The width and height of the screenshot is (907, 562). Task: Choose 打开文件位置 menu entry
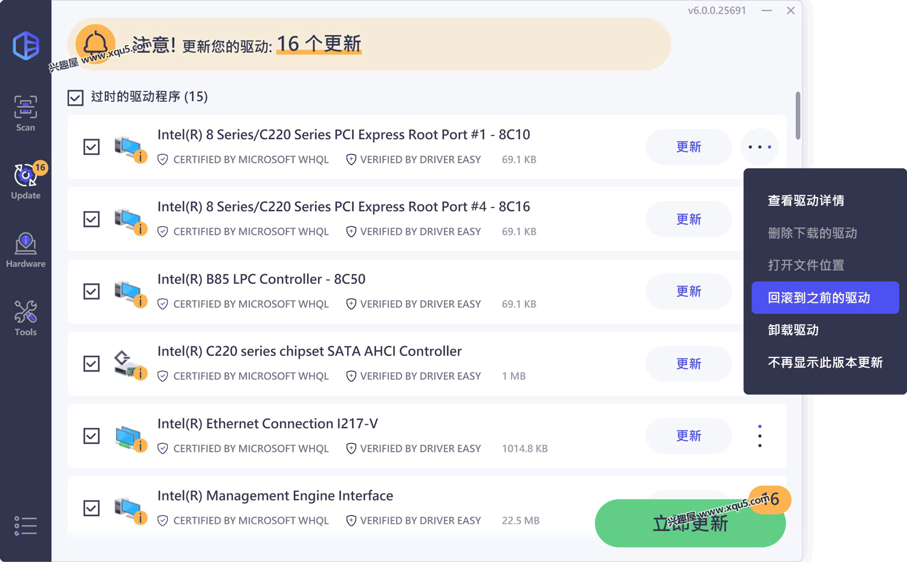806,265
